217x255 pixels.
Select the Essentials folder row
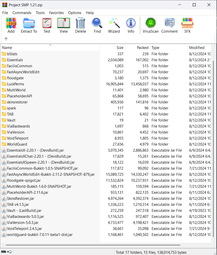coord(106,60)
